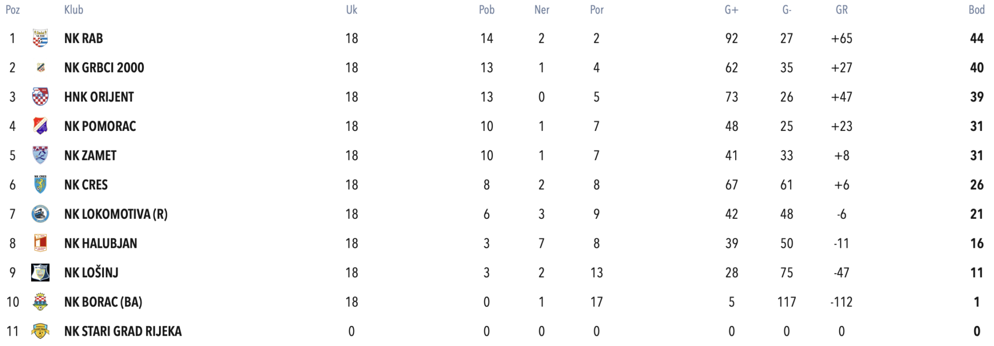Select the NK LOKOMOTIVA (R) club name
Screen dimensions: 994x346
click(x=116, y=214)
